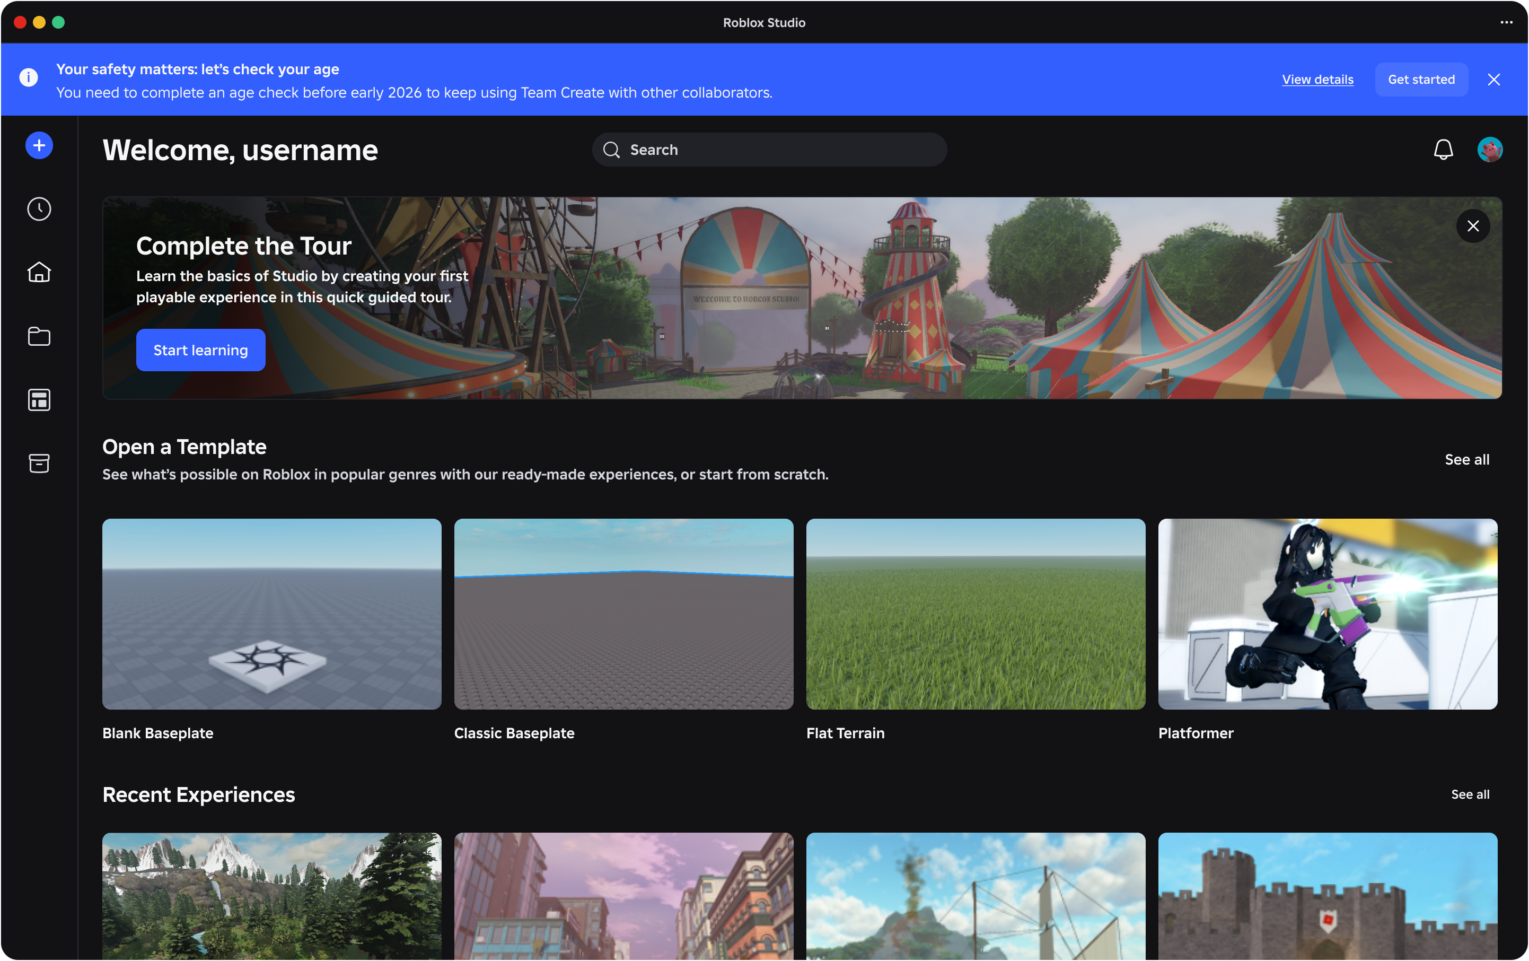The height and width of the screenshot is (961, 1529).
Task: Open the Flat Terrain template
Action: pyautogui.click(x=976, y=614)
